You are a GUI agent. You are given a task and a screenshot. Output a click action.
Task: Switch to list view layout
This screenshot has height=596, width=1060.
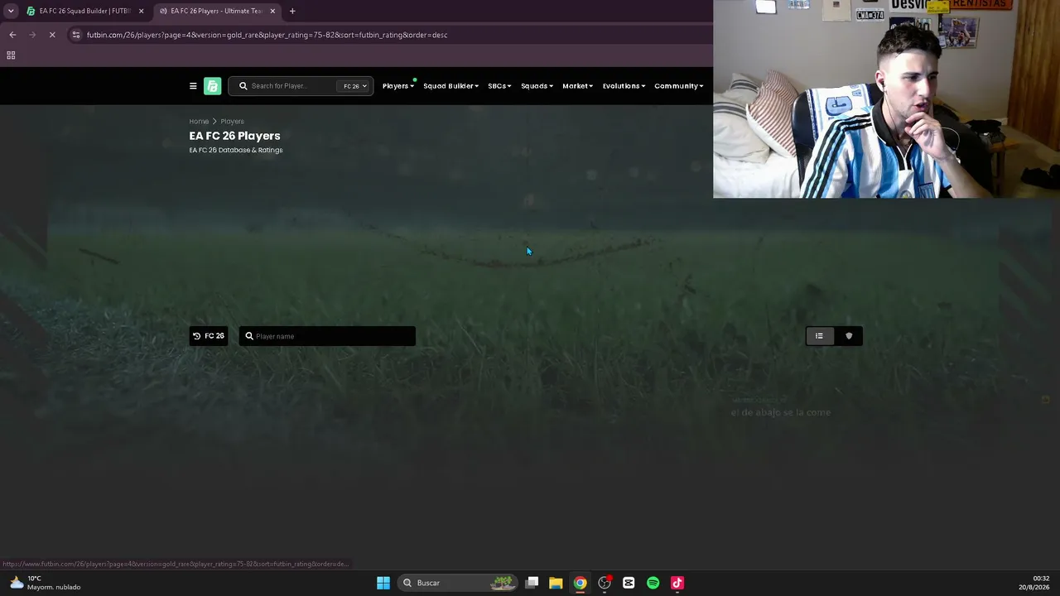(x=819, y=336)
